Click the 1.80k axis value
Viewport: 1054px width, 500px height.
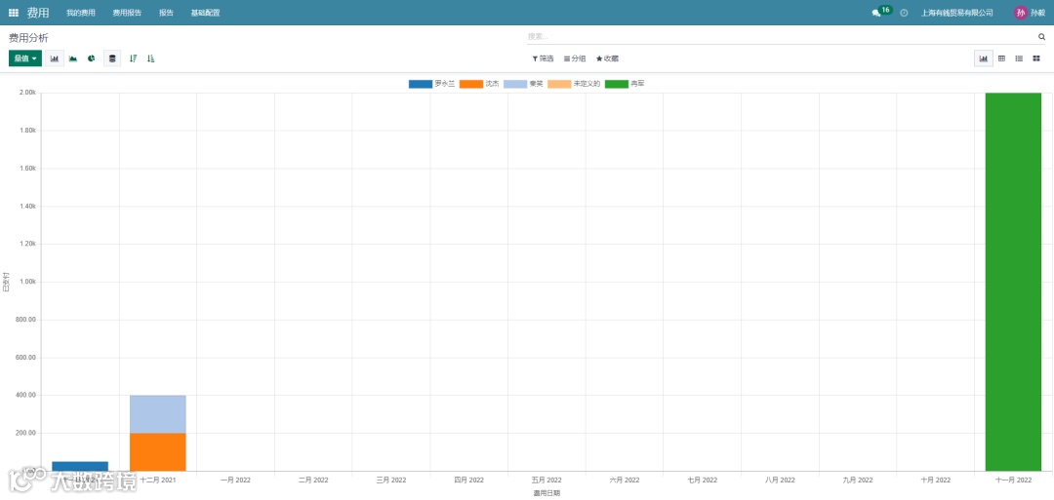[x=26, y=131]
